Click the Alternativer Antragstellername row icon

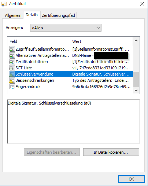click(12, 55)
